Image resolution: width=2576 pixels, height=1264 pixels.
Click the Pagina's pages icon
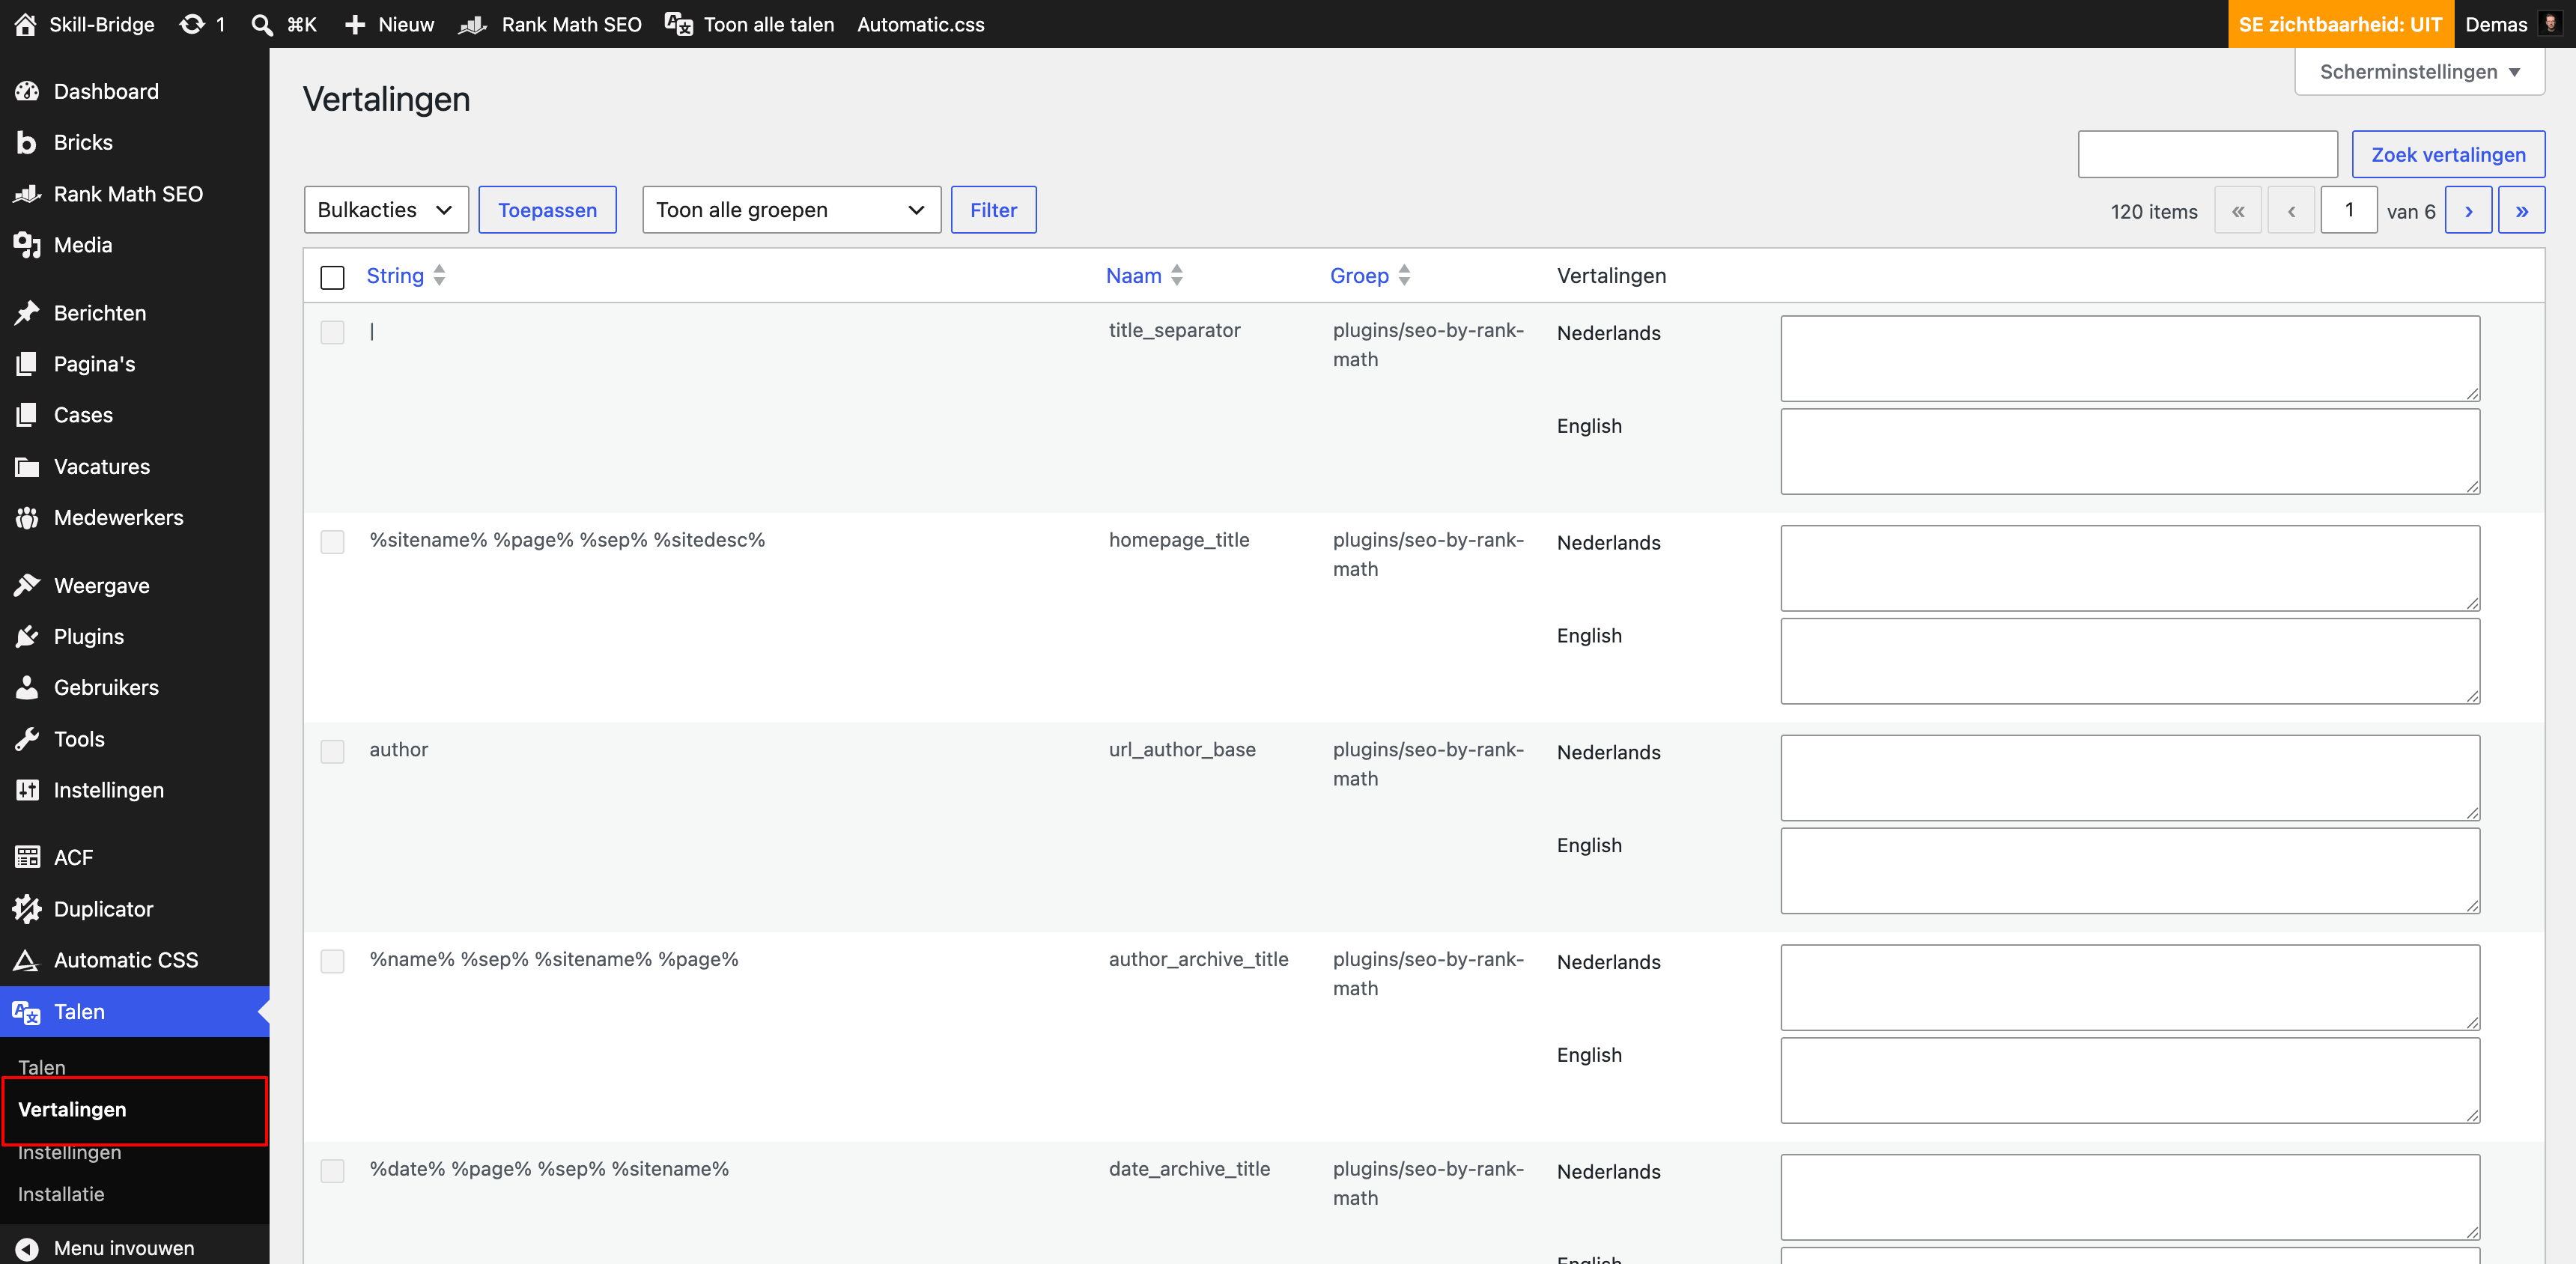[27, 364]
